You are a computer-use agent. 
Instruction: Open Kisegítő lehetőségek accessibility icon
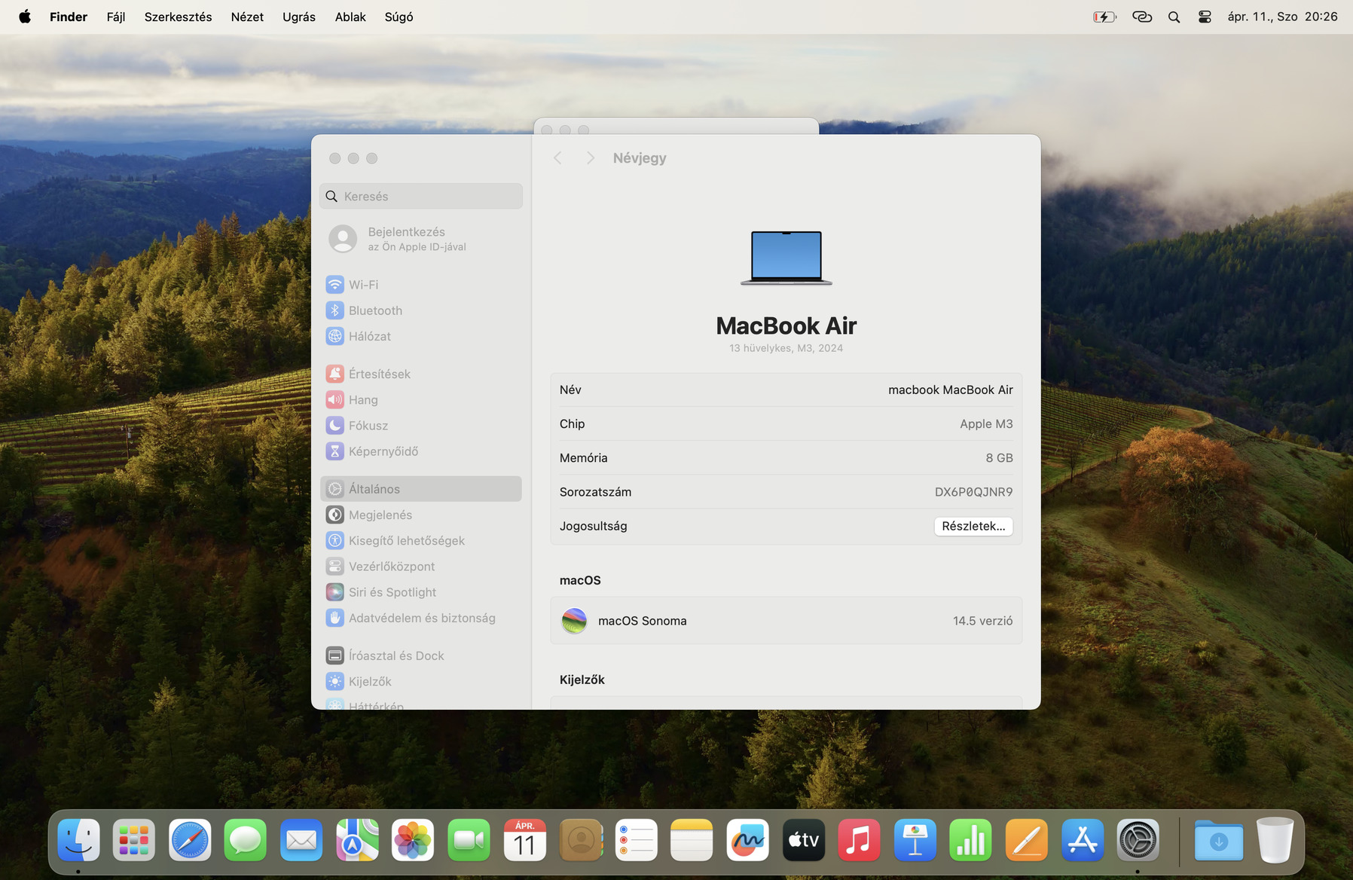point(334,540)
